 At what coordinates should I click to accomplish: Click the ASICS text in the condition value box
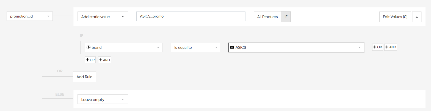[241, 47]
